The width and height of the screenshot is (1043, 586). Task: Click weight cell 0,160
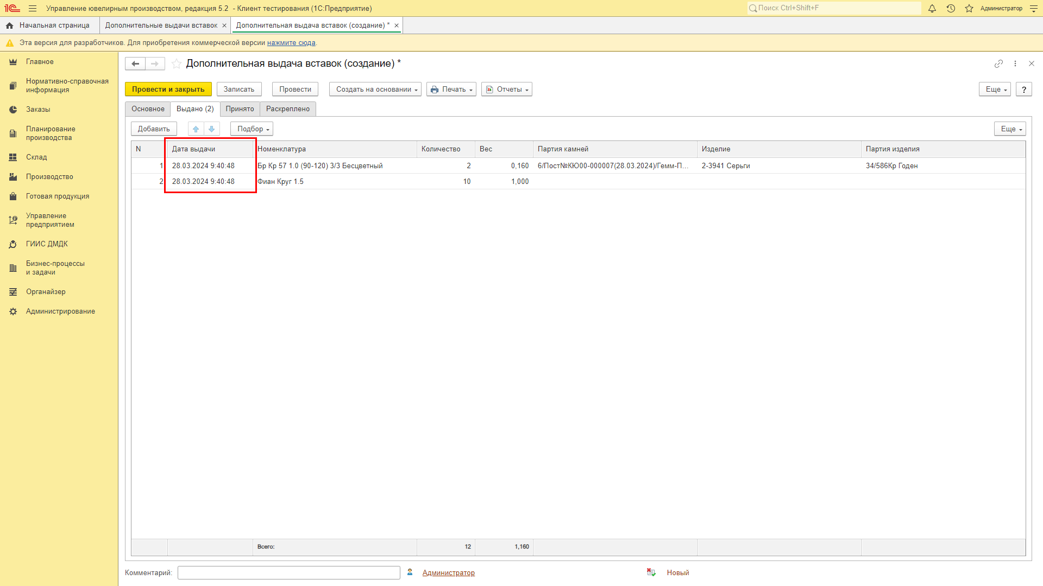504,166
